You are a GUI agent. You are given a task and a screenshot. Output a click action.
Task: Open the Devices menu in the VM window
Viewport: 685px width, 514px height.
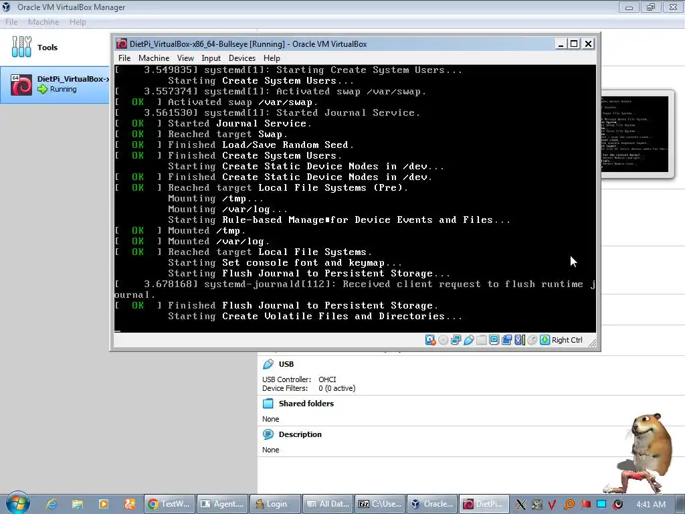click(x=242, y=58)
